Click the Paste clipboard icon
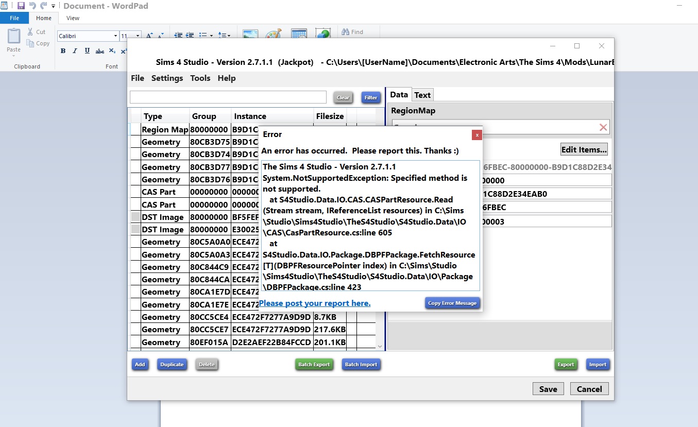Viewport: 698px width, 427px height. 14,38
